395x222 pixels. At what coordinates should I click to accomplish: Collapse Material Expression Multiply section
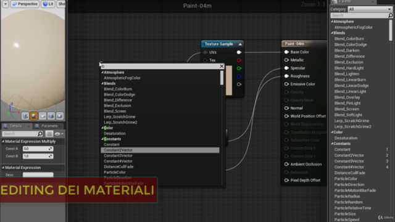pos(3,141)
